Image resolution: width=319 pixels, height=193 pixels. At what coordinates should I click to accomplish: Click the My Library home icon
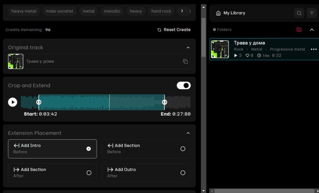point(218,13)
